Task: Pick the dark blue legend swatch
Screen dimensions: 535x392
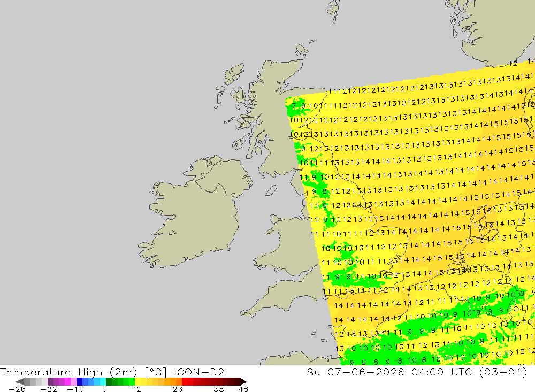Action: (x=79, y=381)
